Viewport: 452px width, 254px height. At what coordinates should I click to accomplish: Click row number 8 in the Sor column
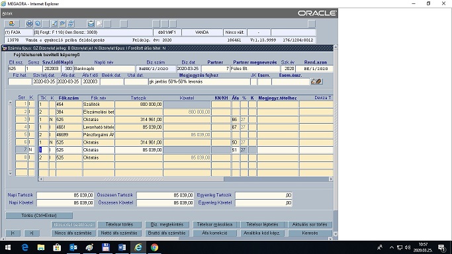22,157
